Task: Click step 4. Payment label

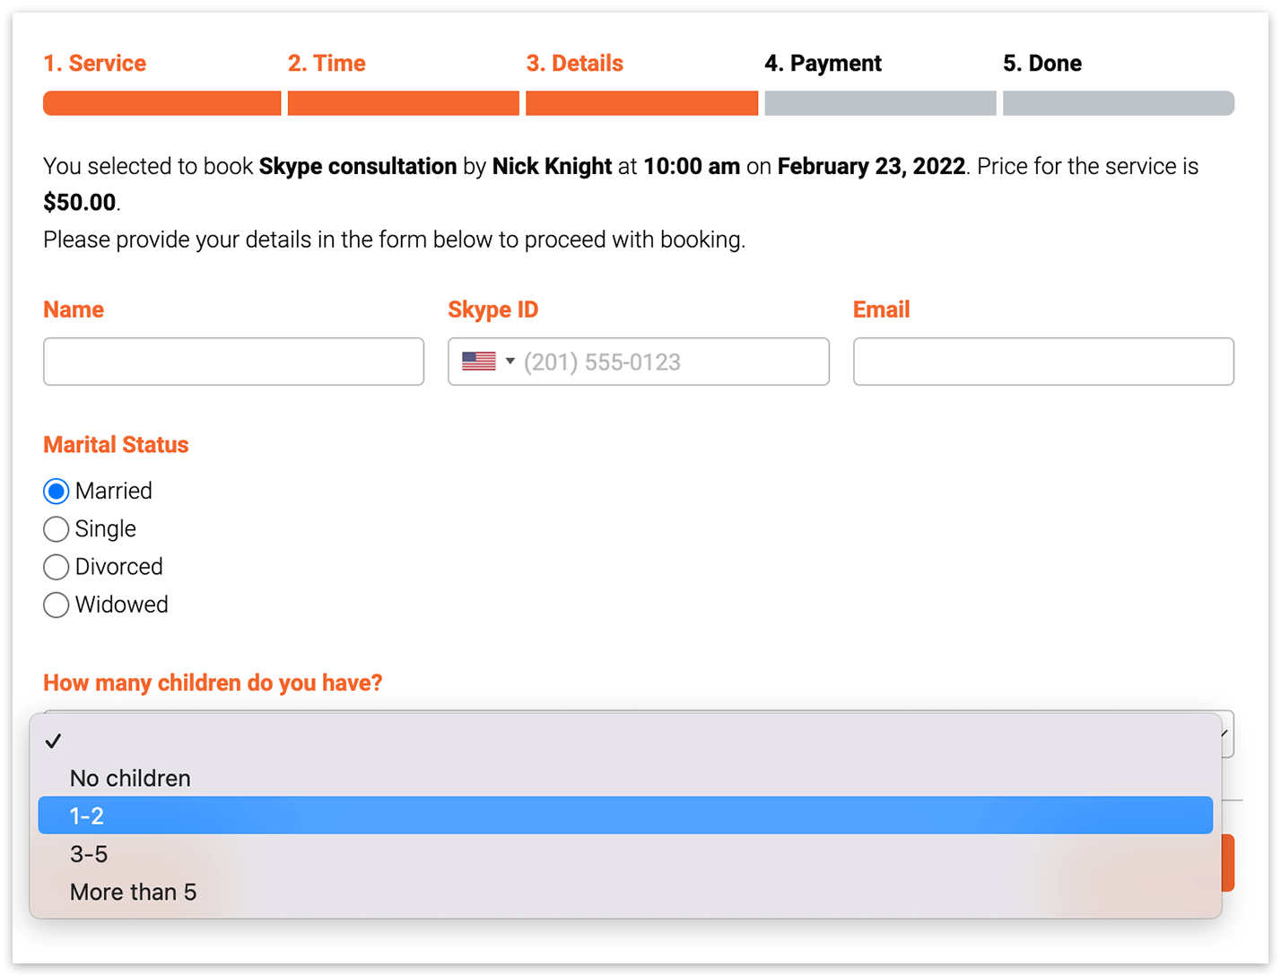Action: pyautogui.click(x=823, y=63)
